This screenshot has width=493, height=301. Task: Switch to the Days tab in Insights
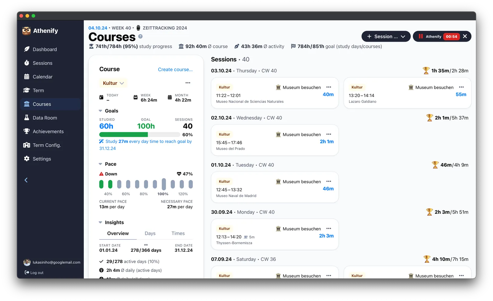pos(150,233)
